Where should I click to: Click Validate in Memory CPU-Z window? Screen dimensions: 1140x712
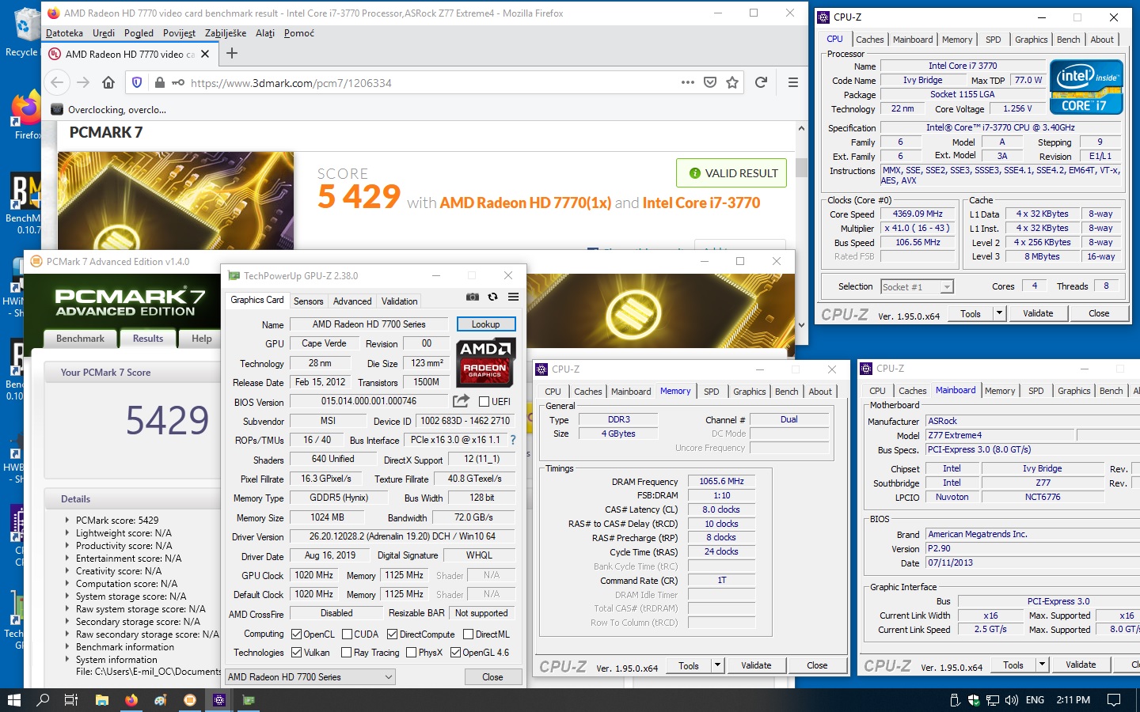tap(756, 665)
